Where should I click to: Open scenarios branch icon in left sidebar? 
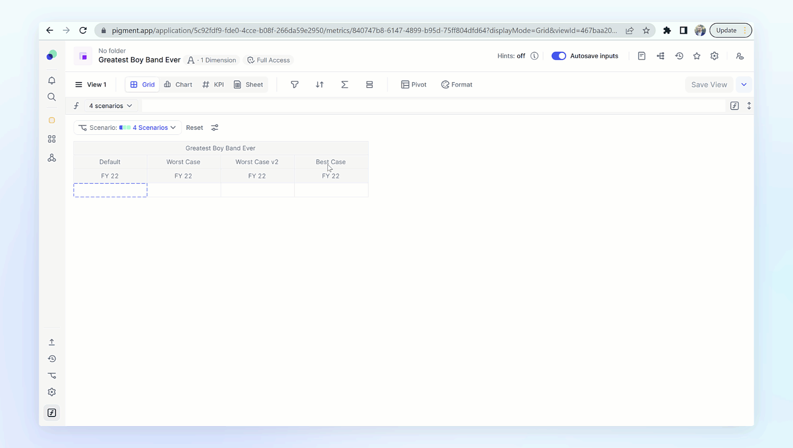(x=52, y=375)
